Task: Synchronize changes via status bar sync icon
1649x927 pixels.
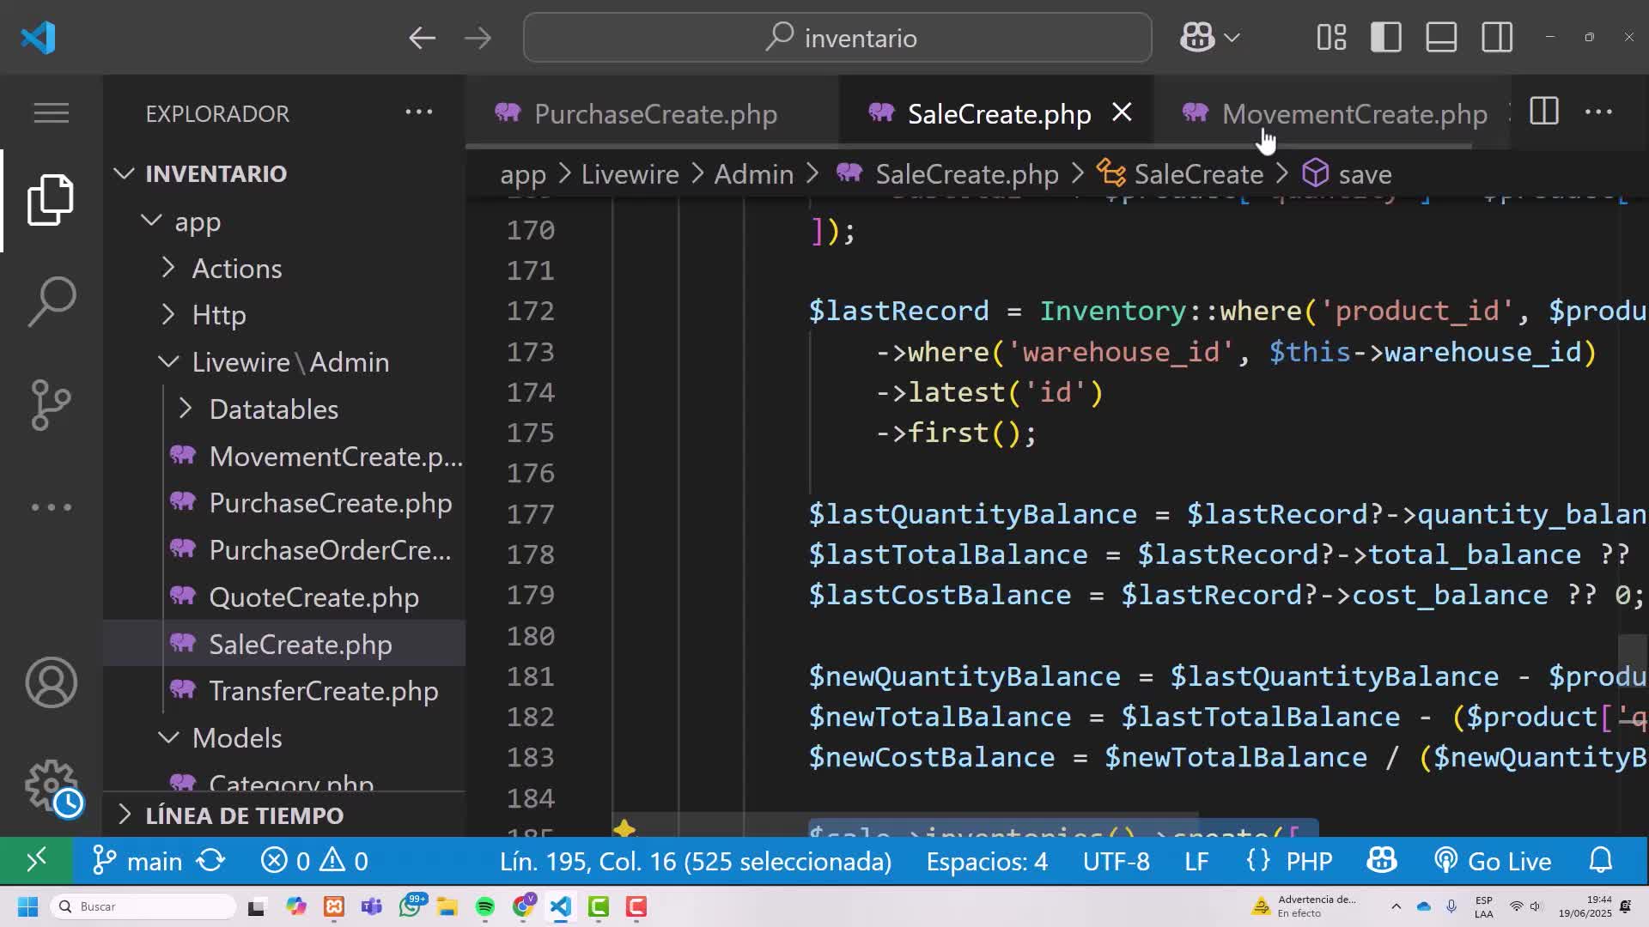Action: (x=211, y=860)
